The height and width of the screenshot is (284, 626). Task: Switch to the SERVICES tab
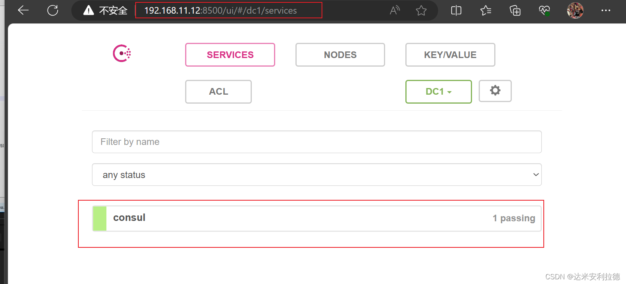tap(230, 55)
